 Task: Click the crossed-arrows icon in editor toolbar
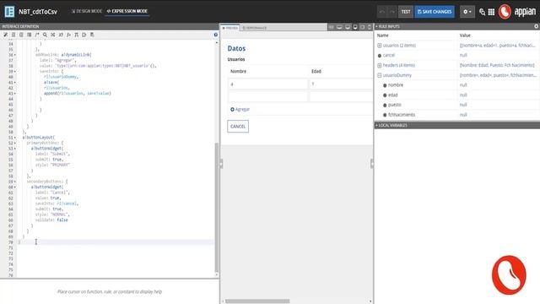(52, 35)
